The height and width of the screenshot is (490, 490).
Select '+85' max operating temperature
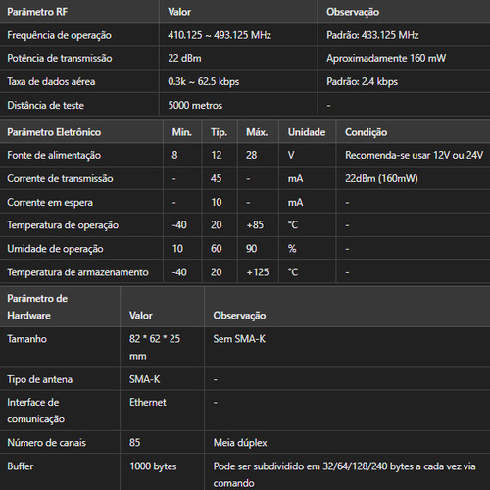[255, 225]
